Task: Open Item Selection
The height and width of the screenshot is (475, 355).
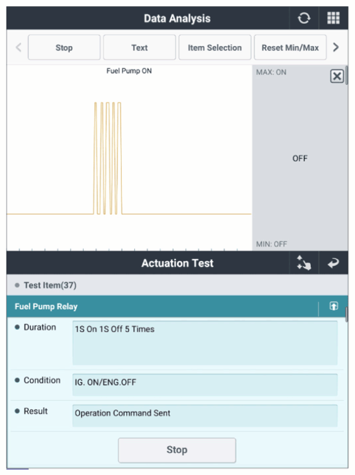Action: tap(215, 47)
